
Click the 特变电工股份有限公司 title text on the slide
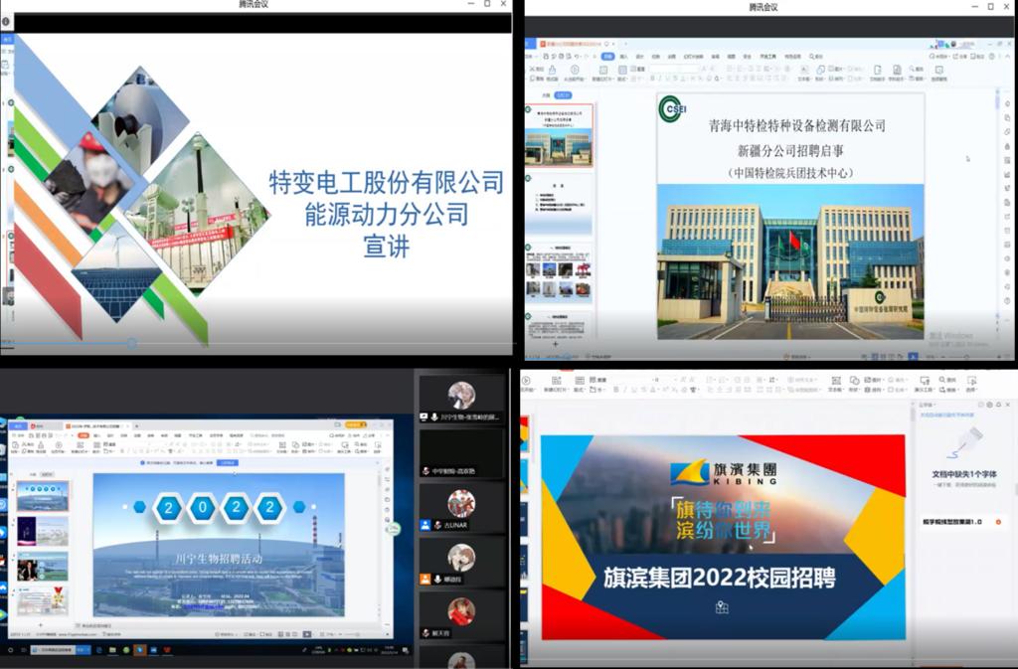point(387,182)
